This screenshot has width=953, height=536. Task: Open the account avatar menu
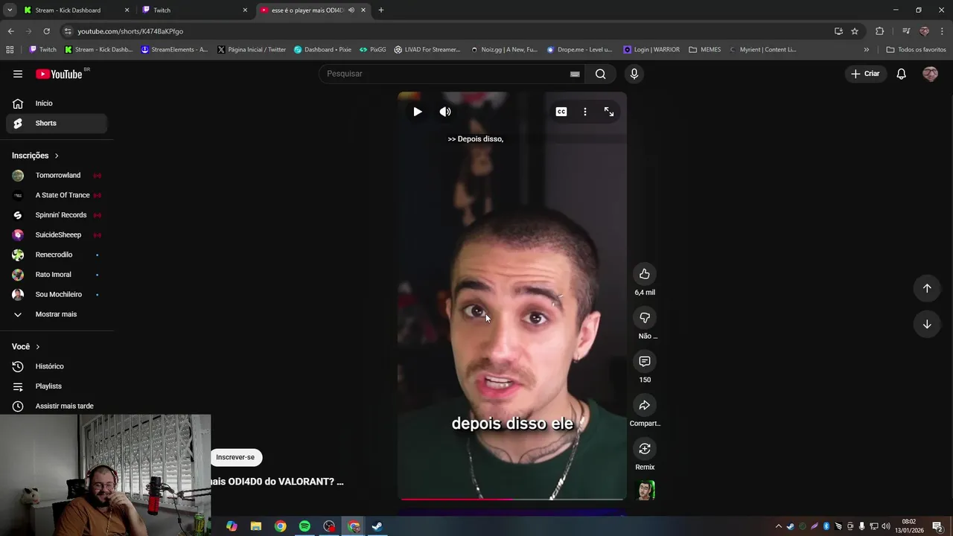pos(930,74)
